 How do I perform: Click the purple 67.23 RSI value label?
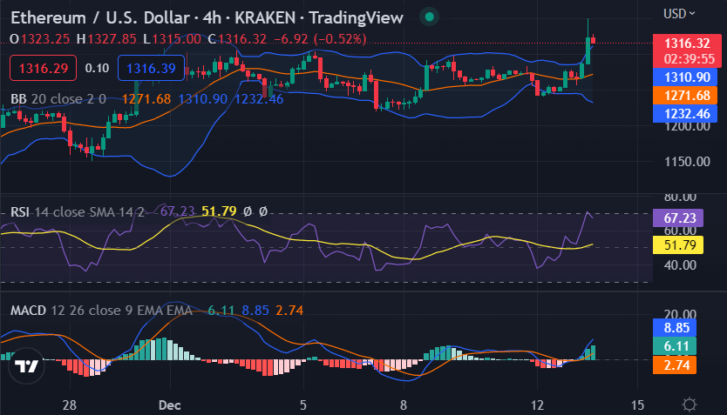pos(678,218)
